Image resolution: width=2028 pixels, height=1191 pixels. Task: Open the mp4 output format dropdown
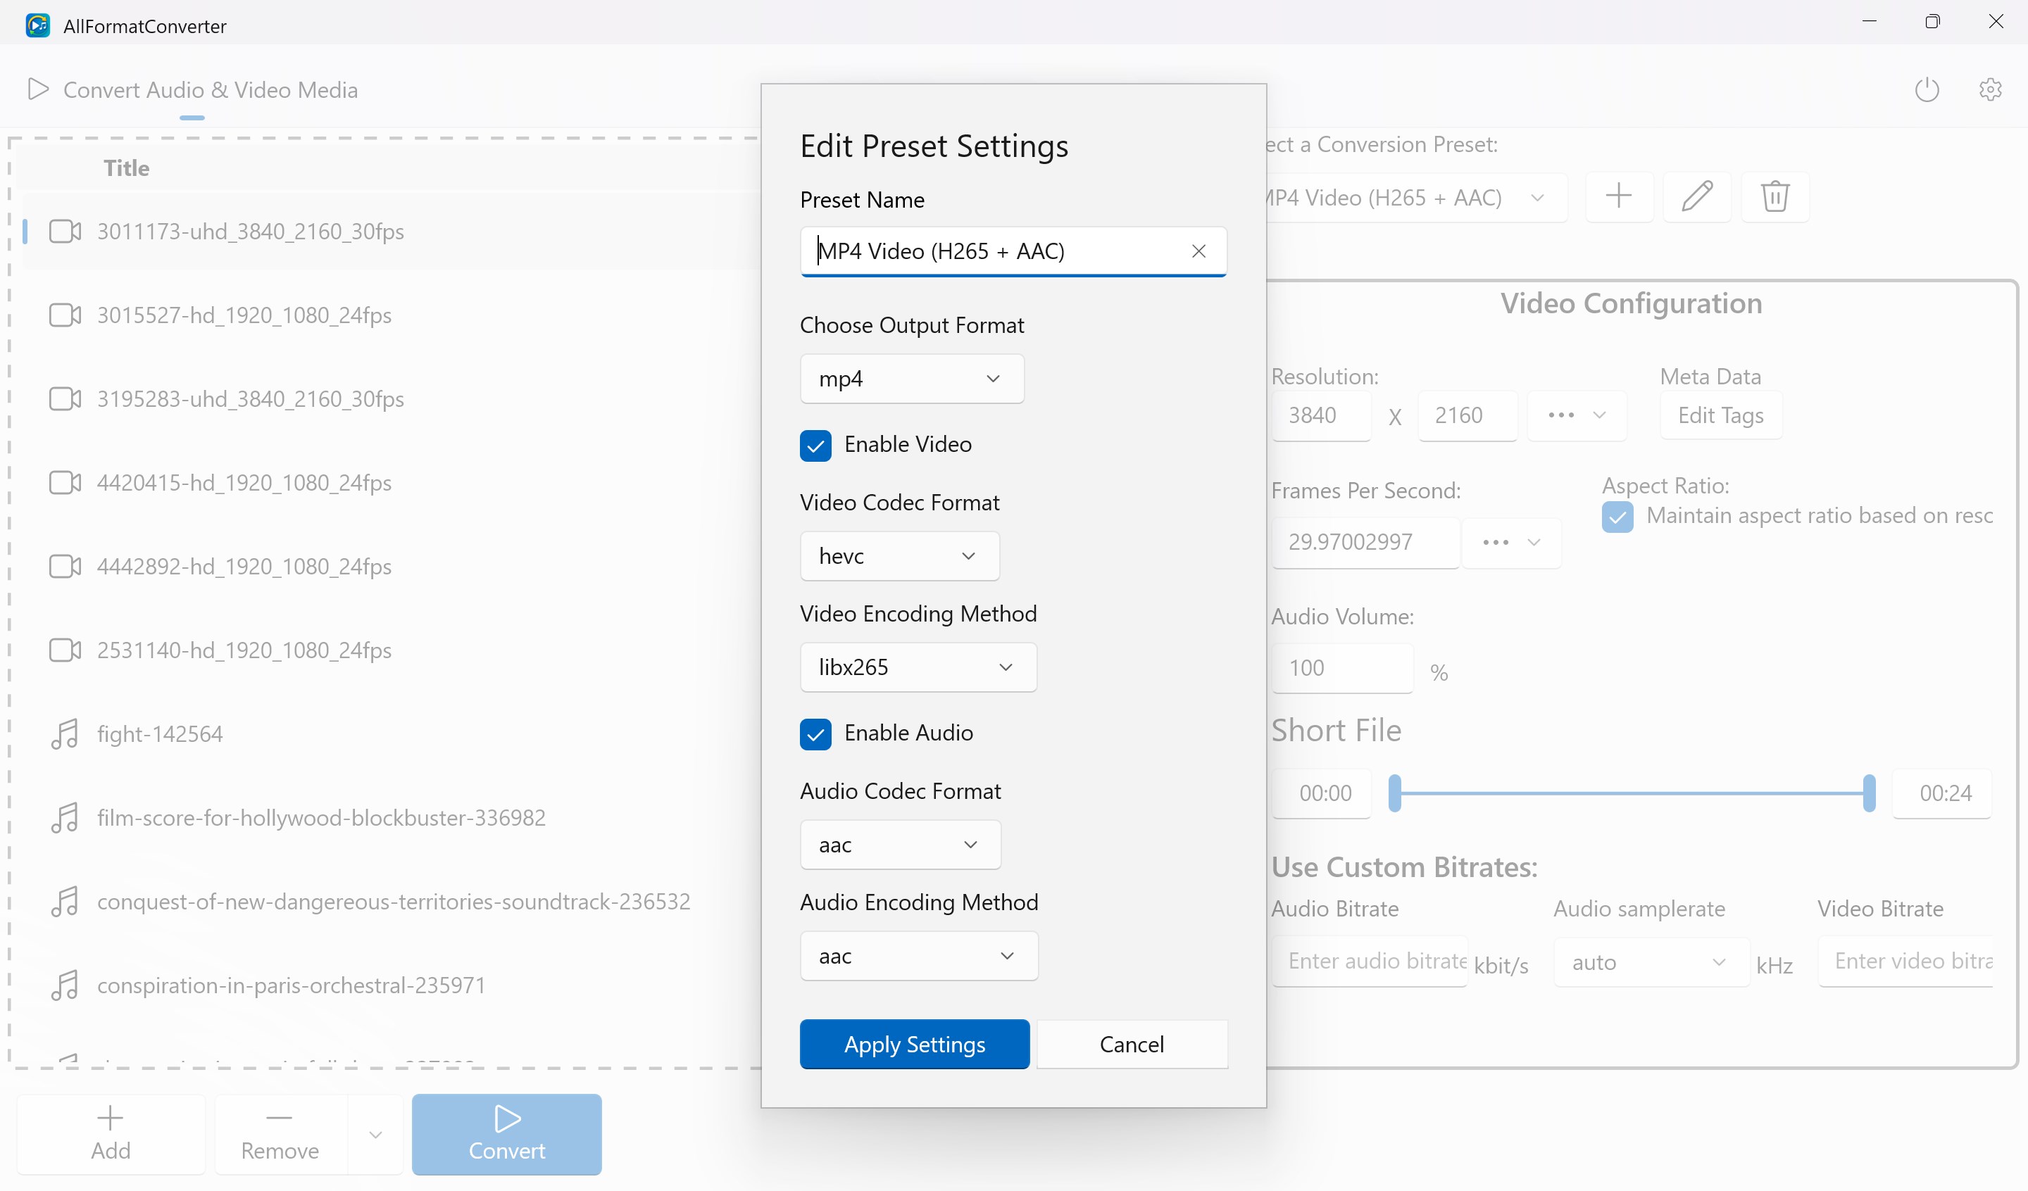(x=911, y=379)
